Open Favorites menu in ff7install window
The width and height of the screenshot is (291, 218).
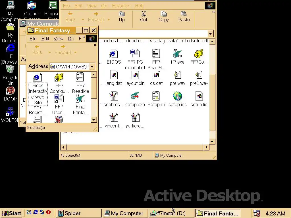coord(121,6)
